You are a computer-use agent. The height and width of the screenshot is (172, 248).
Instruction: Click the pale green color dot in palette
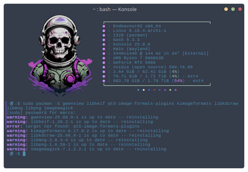(170, 90)
